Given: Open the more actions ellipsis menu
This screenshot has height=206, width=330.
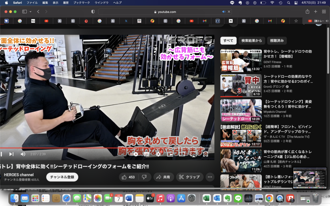Looking at the screenshot, I should pos(210,177).
